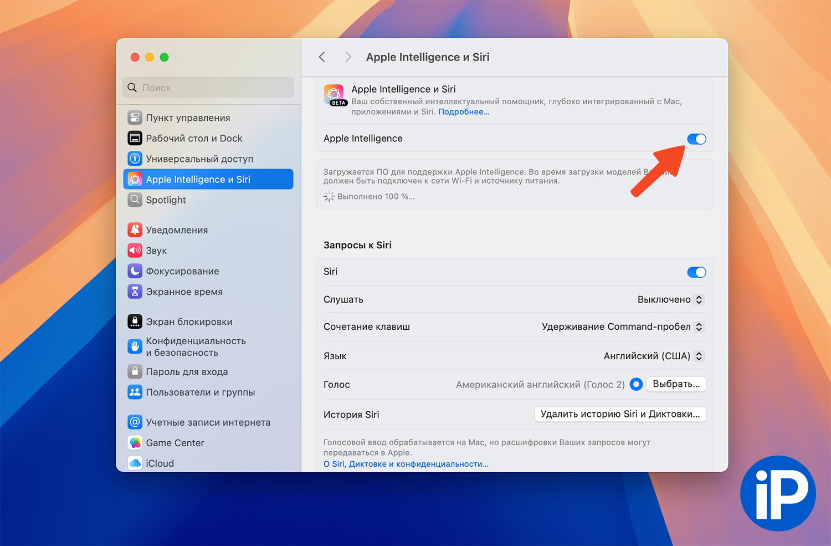Image resolution: width=831 pixels, height=546 pixels.
Task: Select Универсальный доступ in sidebar
Action: click(208, 159)
